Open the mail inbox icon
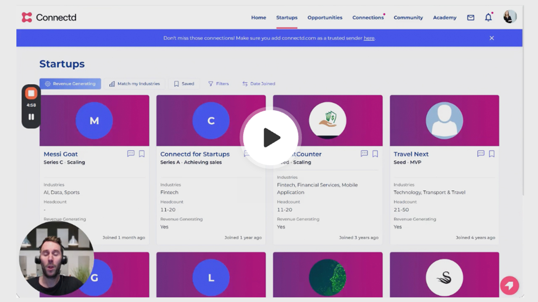This screenshot has width=538, height=302. click(471, 18)
